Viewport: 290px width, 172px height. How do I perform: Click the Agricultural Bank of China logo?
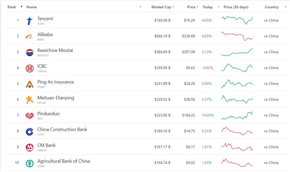click(30, 163)
